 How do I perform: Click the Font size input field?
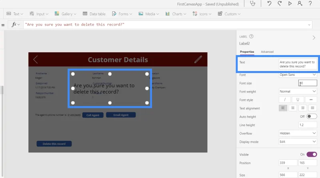point(308,83)
